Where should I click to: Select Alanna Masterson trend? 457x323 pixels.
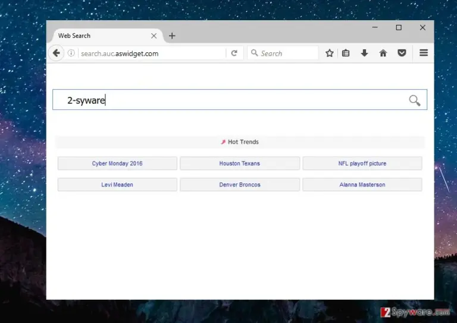point(362,185)
